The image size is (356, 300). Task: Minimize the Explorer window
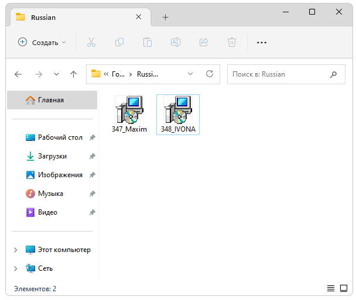(286, 12)
